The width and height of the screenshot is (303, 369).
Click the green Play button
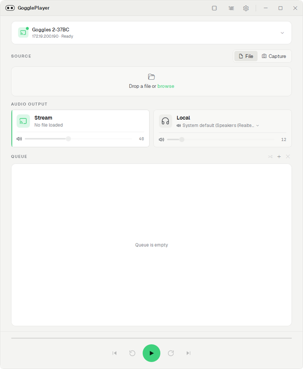coord(152,353)
